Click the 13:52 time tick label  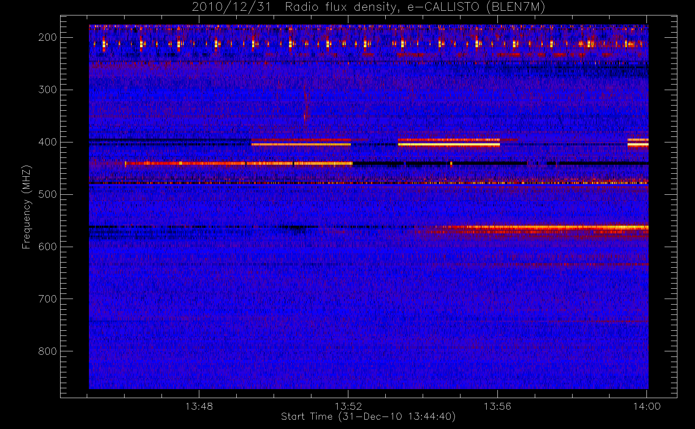[x=348, y=406]
